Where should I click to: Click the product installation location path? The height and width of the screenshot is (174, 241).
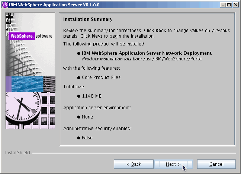(x=173, y=59)
